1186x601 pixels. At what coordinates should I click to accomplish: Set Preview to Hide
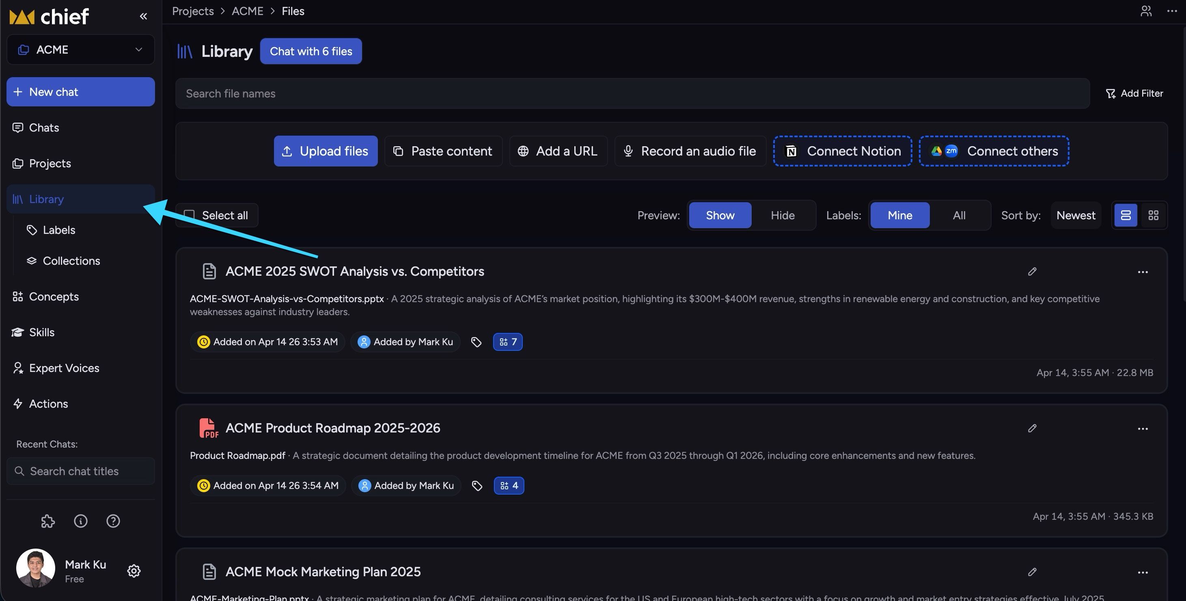(783, 215)
